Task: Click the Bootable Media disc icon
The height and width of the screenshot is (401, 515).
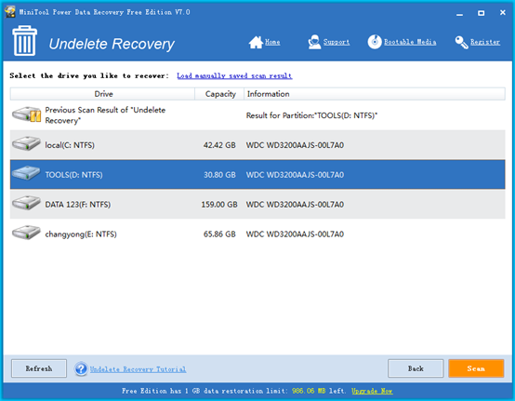Action: pyautogui.click(x=375, y=42)
